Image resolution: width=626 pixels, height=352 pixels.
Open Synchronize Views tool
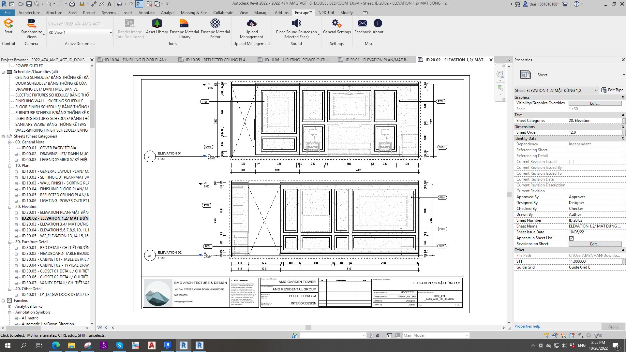tap(32, 29)
